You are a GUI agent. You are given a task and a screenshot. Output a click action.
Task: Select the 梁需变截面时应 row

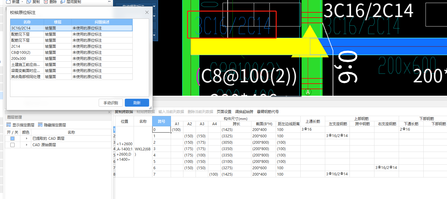(x=71, y=70)
